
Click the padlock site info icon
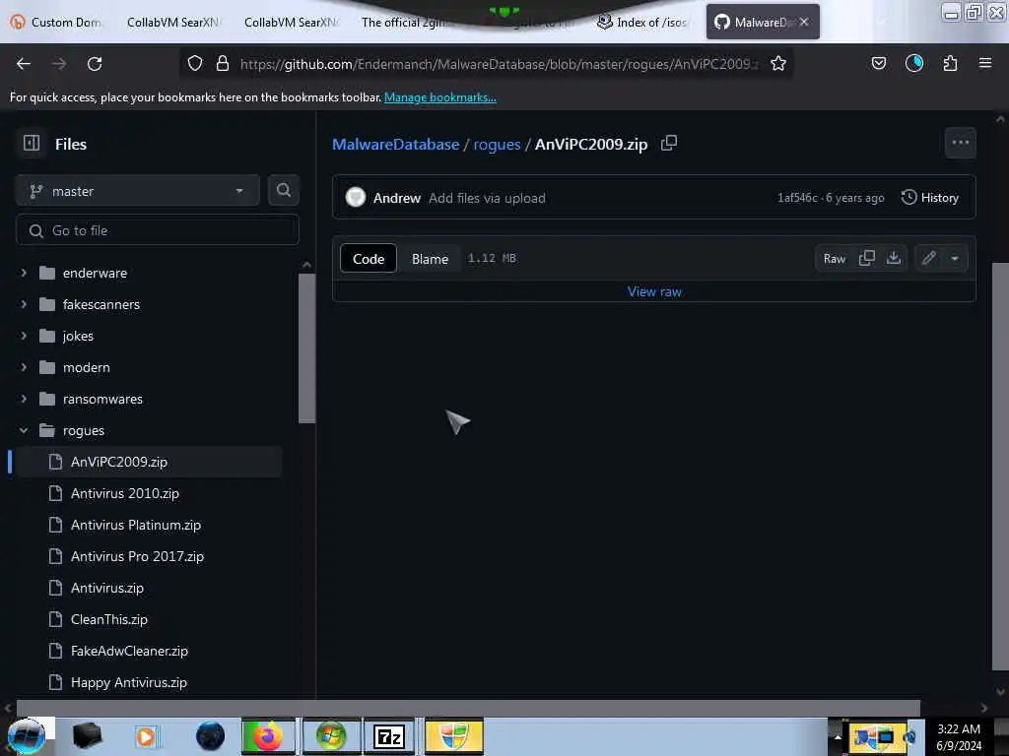[x=223, y=63]
